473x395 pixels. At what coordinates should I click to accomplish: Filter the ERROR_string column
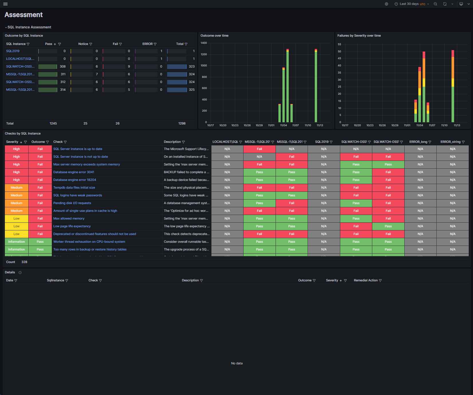(x=463, y=142)
